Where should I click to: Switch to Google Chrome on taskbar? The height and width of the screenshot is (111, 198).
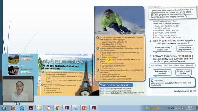coord(58,108)
